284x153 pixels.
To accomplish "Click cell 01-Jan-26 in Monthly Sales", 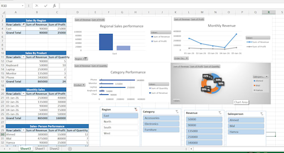I will [15, 98].
